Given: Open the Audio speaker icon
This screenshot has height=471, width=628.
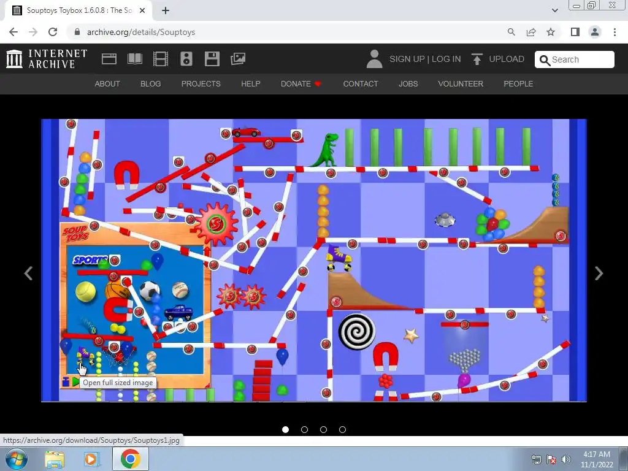Looking at the screenshot, I should (x=186, y=59).
